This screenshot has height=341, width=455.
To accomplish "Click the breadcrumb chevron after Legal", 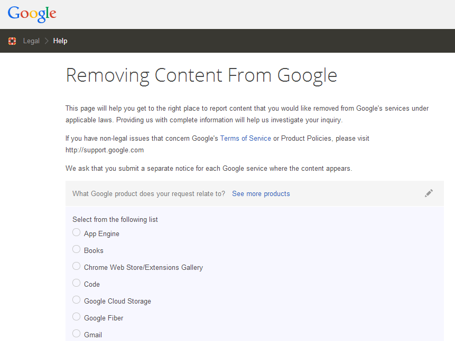I will (x=47, y=41).
